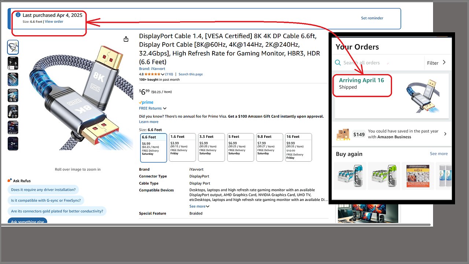The width and height of the screenshot is (469, 264).
Task: Select the fourth product thumbnail image
Action: (x=13, y=95)
